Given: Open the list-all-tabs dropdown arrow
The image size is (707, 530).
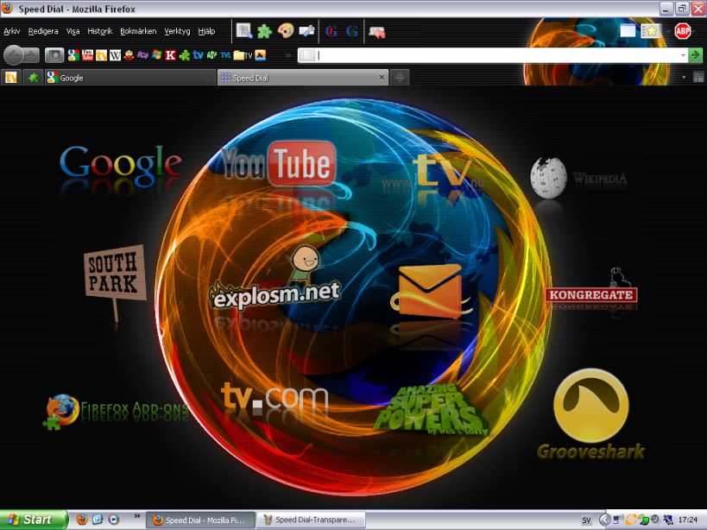Looking at the screenshot, I should click(x=684, y=78).
